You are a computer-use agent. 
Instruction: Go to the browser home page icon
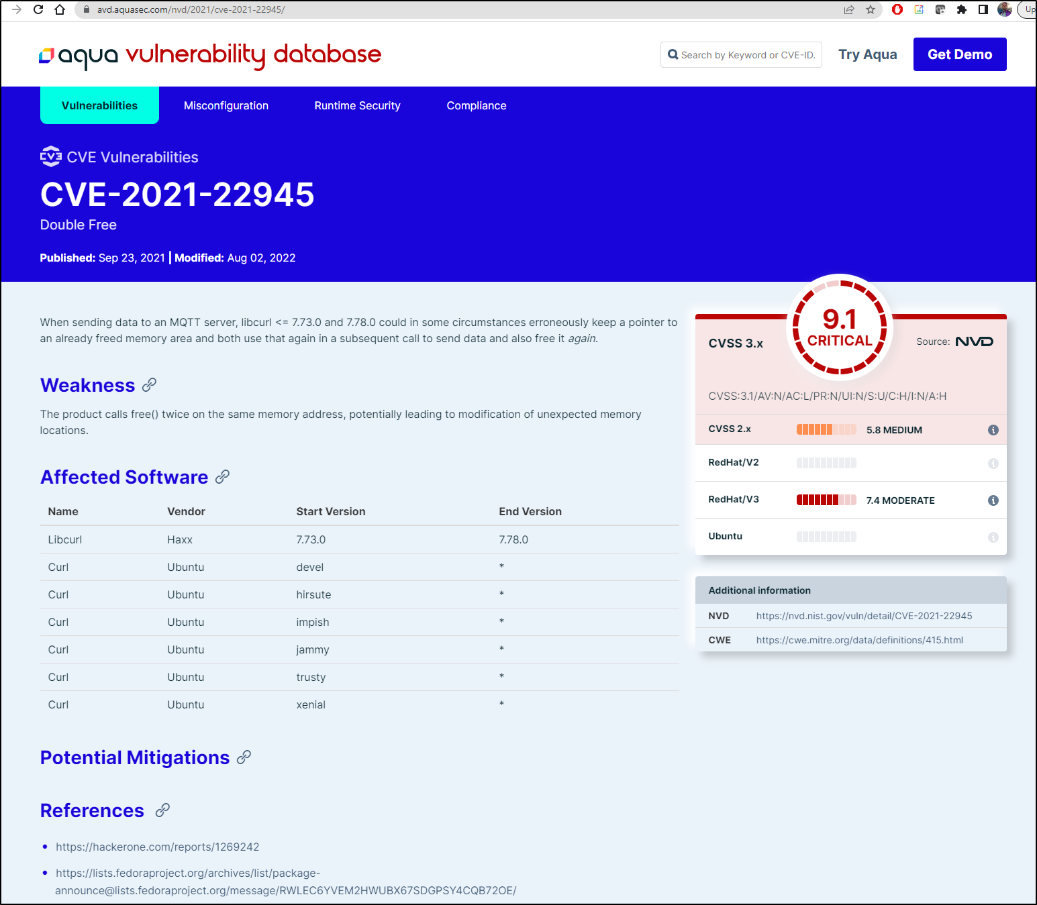pyautogui.click(x=60, y=9)
